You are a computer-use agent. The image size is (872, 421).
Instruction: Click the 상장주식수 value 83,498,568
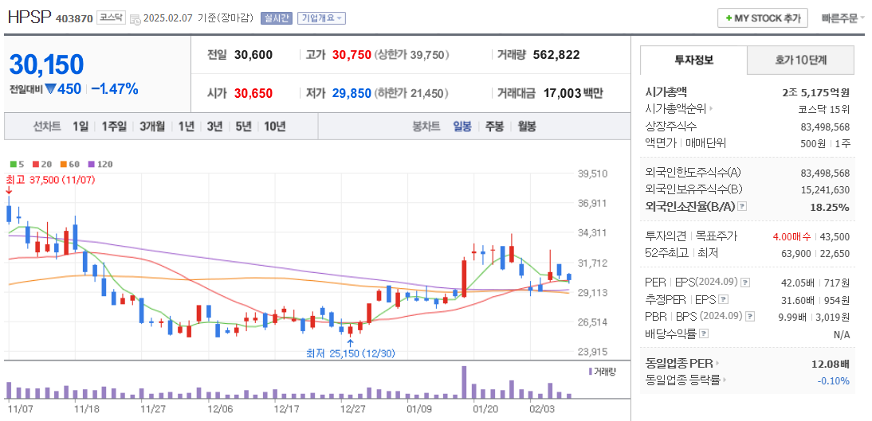click(825, 126)
